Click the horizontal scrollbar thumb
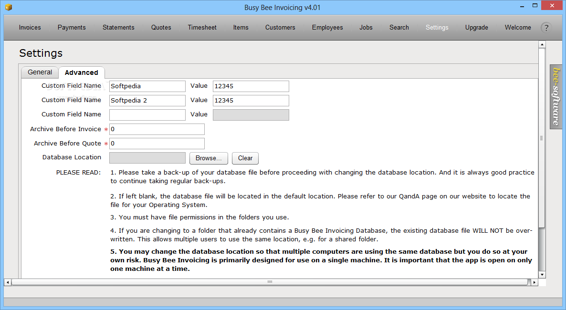This screenshot has height=310, width=566. pyautogui.click(x=270, y=282)
